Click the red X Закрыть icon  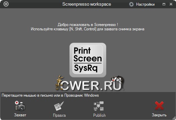coord(159,106)
